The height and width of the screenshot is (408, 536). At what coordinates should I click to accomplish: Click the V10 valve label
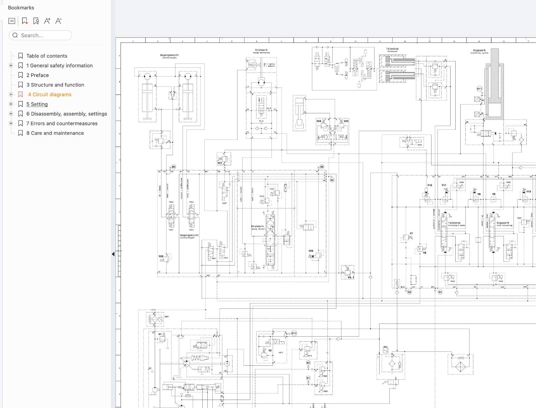429,185
